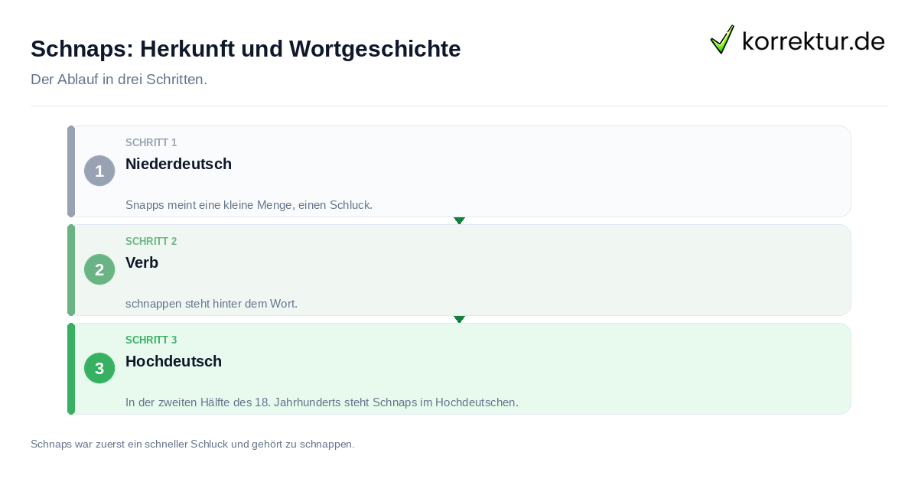This screenshot has height=482, width=918.
Task: Select the step 2 number circle
Action: click(x=99, y=269)
